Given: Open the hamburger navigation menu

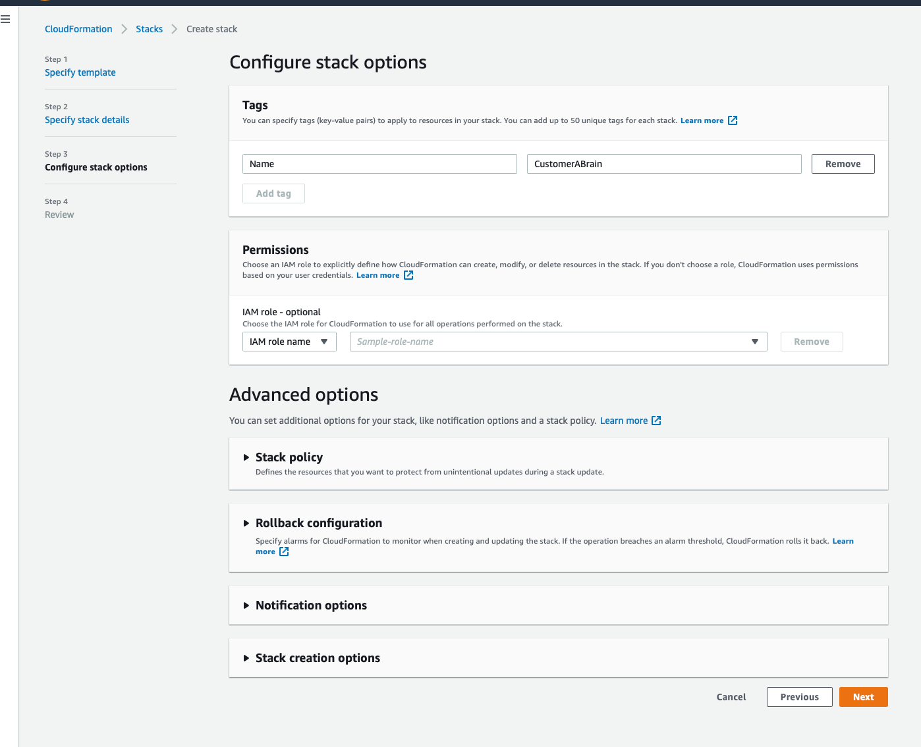Looking at the screenshot, I should 6,20.
